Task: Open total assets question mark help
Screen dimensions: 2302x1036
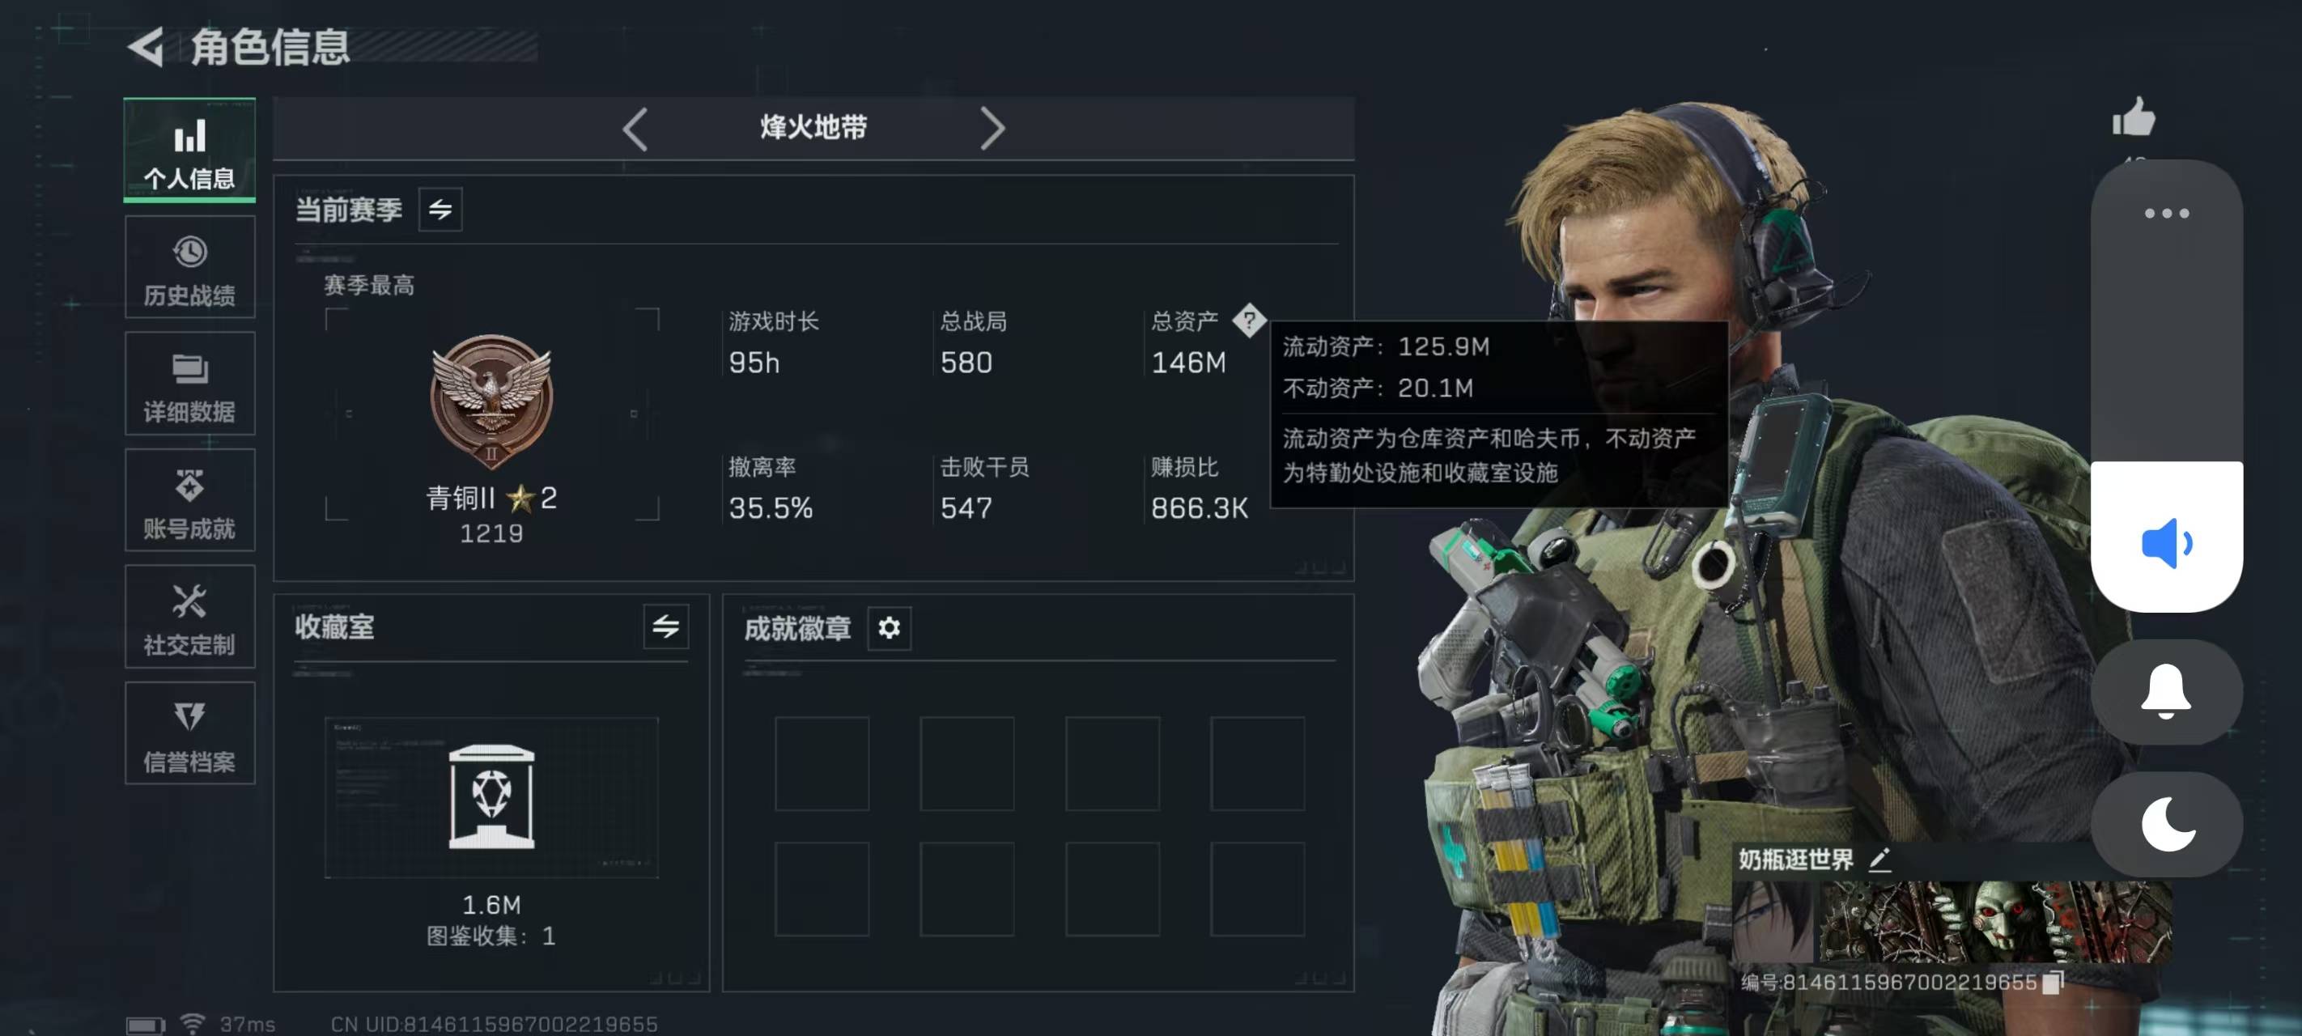Action: [1249, 320]
